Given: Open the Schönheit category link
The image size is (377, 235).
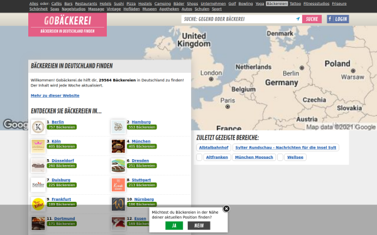Looking at the screenshot, I should pyautogui.click(x=38, y=9).
